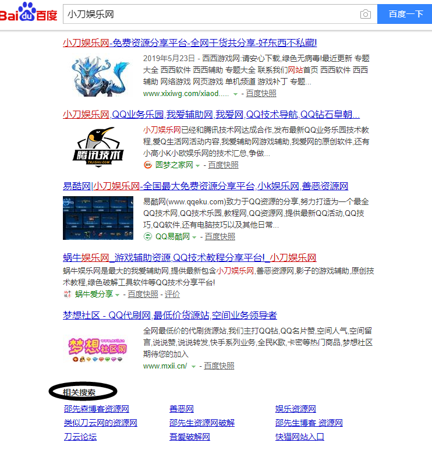This screenshot has width=432, height=457.
Task: Click the QQ易酷网 green site icon
Action: [x=148, y=236]
